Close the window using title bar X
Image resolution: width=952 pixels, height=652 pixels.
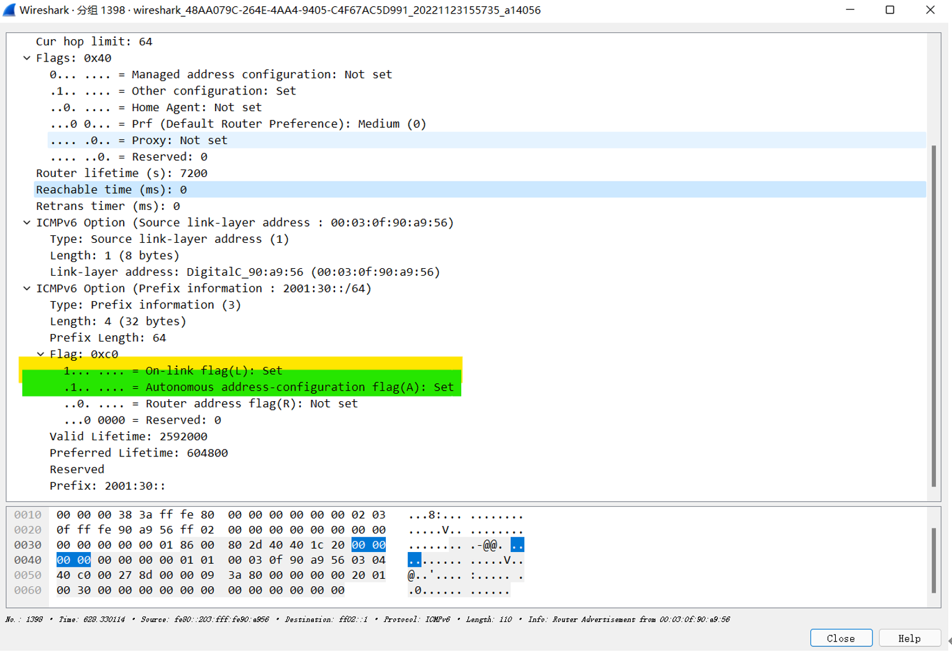click(x=930, y=10)
